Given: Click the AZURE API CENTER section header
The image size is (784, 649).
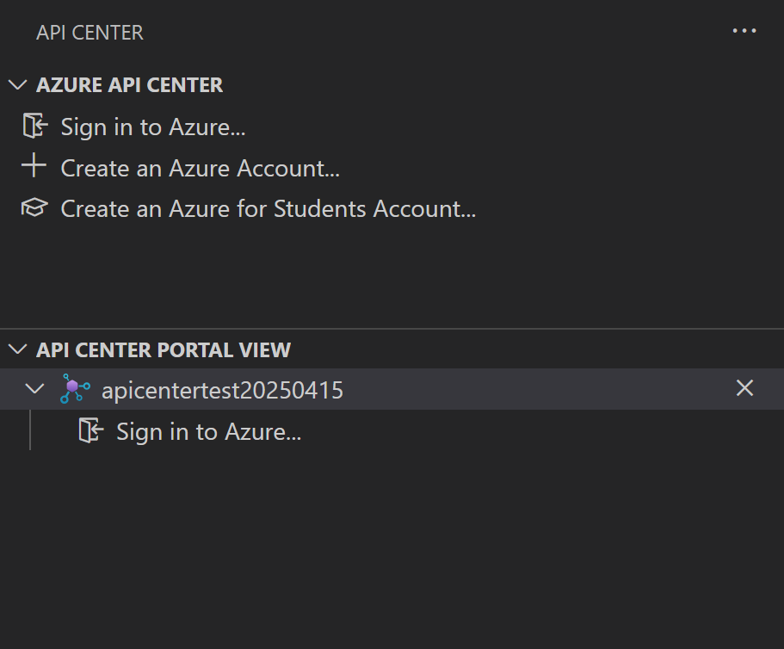Looking at the screenshot, I should tap(129, 84).
